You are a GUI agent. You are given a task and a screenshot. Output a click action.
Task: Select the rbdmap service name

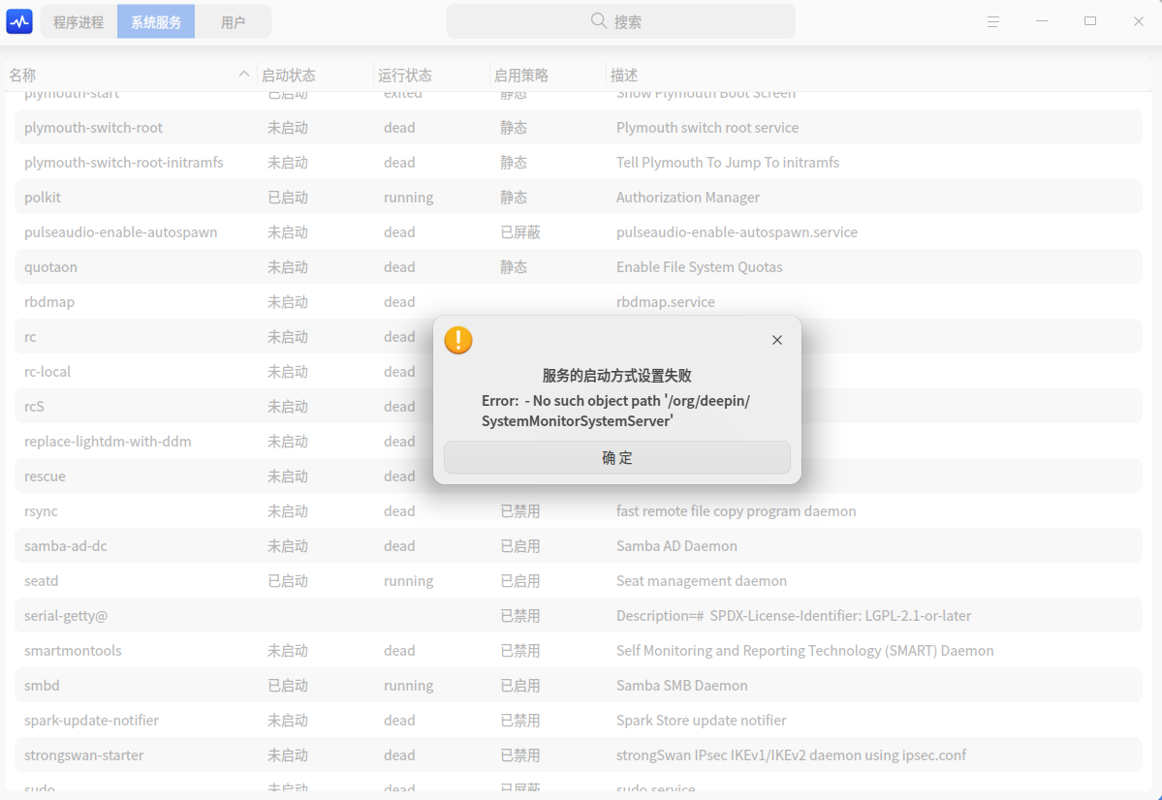pos(49,301)
